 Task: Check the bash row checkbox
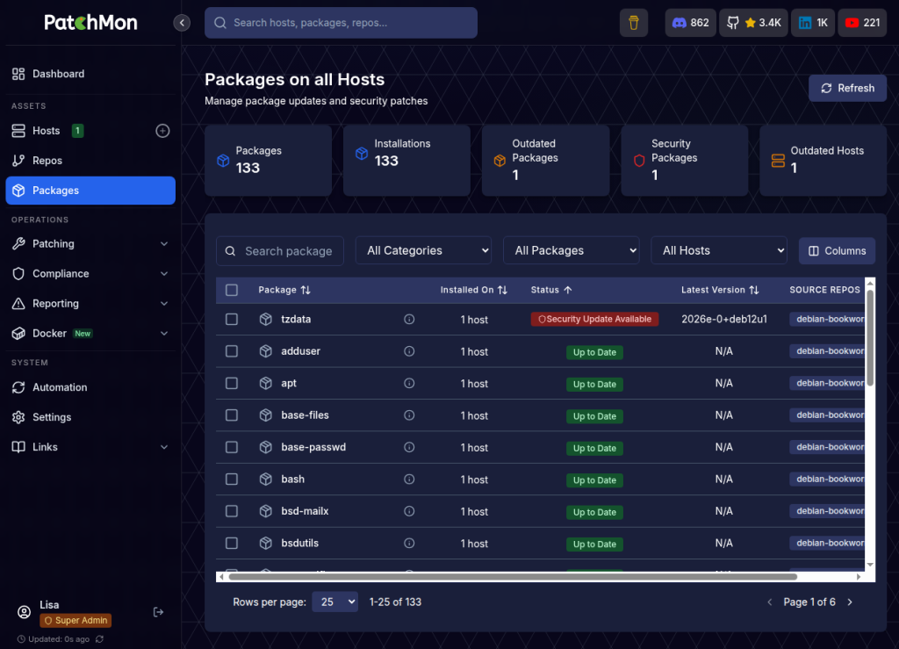tap(232, 480)
